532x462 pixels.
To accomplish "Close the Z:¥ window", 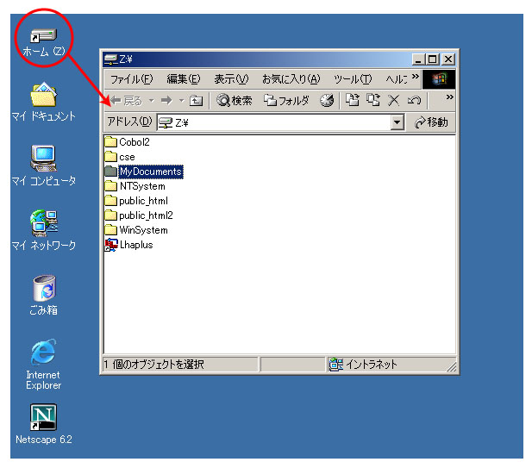I will tap(448, 59).
